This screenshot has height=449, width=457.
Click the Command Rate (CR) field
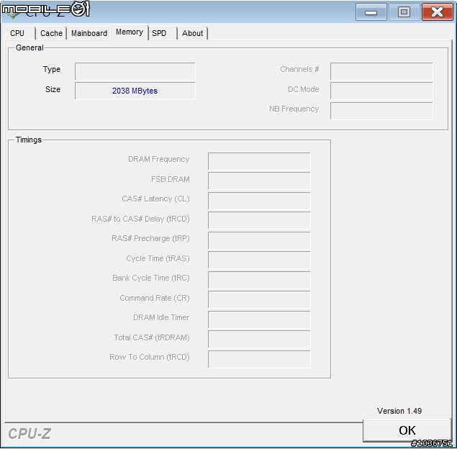(259, 300)
